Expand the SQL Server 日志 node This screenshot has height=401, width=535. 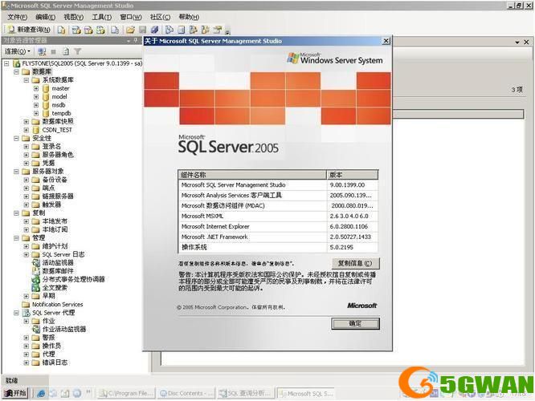(x=27, y=254)
